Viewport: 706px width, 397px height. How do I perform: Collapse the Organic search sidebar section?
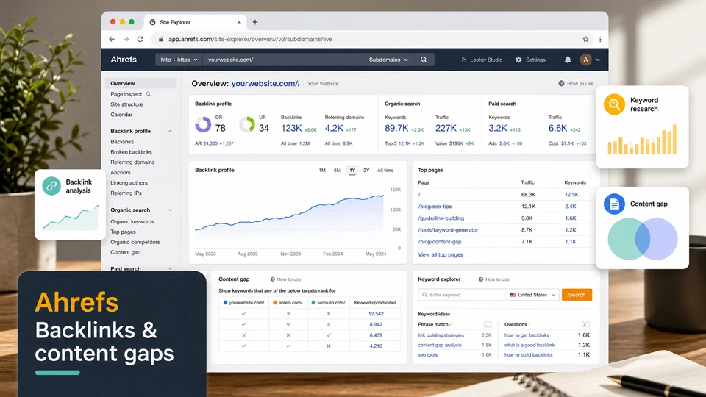pos(170,210)
